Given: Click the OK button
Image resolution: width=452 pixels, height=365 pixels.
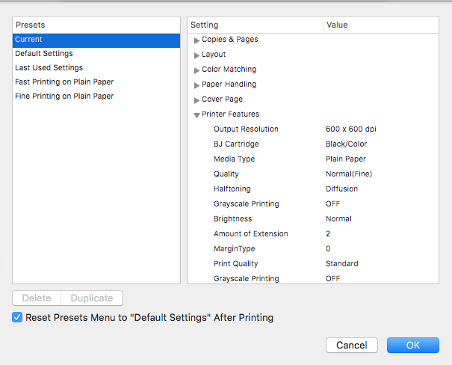Looking at the screenshot, I should [x=413, y=345].
